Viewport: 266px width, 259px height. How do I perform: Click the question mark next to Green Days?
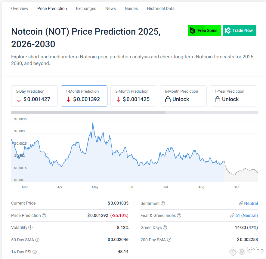coord(165,227)
